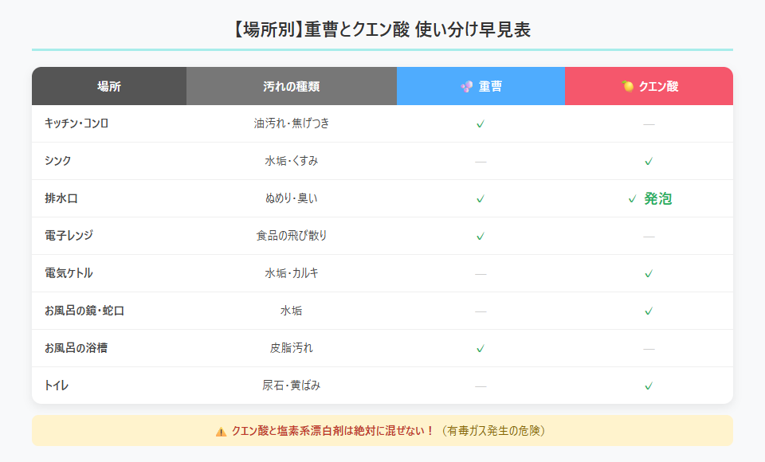Select the blue 重曹 column header
The width and height of the screenshot is (765, 462).
click(x=481, y=85)
